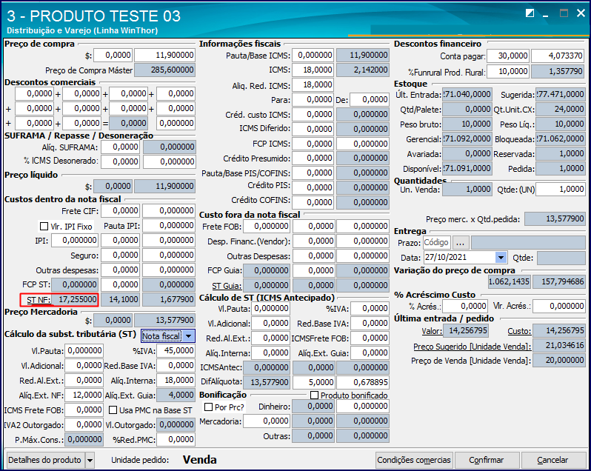Open Condições comerciais
591x471 pixels.
point(414,460)
